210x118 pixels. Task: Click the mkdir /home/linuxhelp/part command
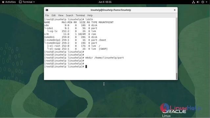[105, 58]
